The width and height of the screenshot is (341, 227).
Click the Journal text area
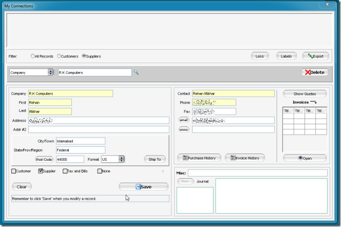(x=271, y=196)
